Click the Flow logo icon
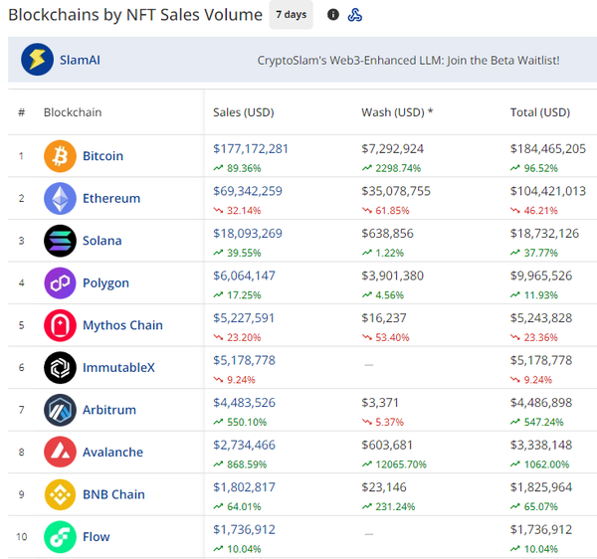Viewport: 597px width, 559px height. coord(60,536)
